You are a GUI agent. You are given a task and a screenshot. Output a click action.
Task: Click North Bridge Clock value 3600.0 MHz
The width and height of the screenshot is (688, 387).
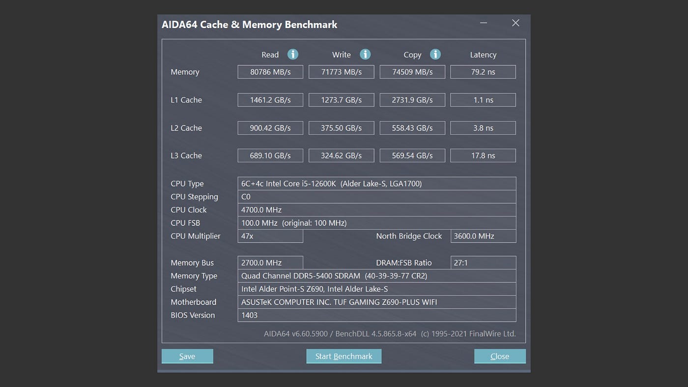click(483, 236)
